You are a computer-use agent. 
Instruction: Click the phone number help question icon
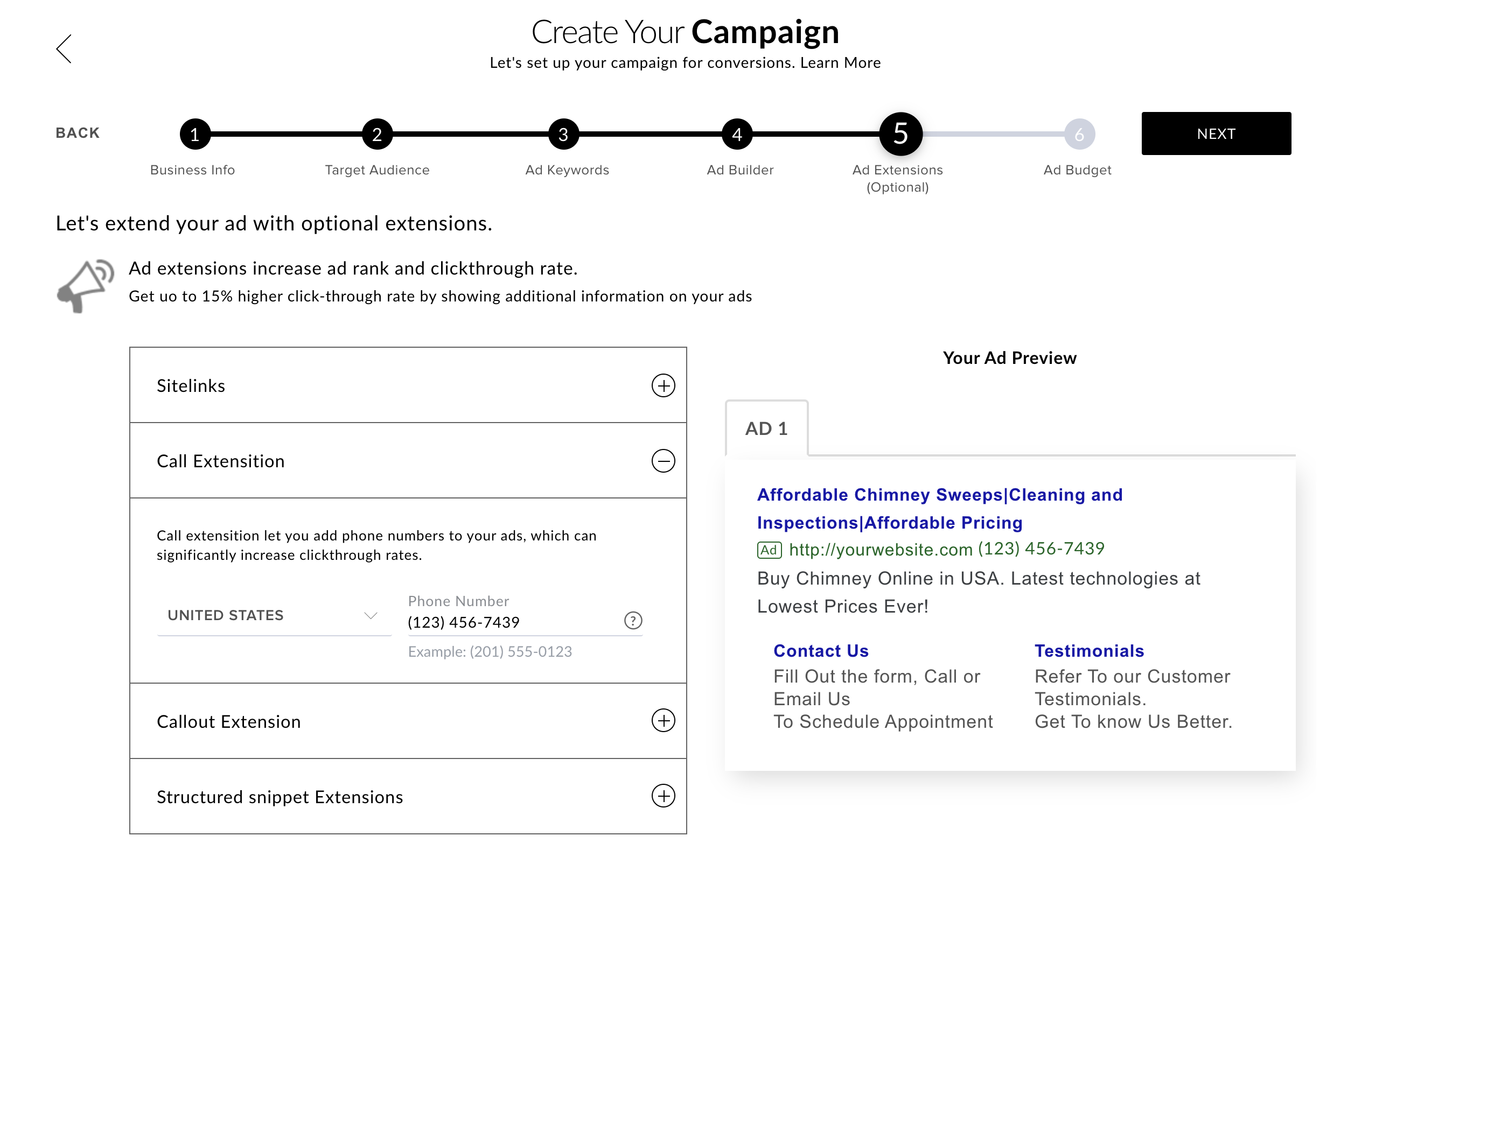pos(632,620)
